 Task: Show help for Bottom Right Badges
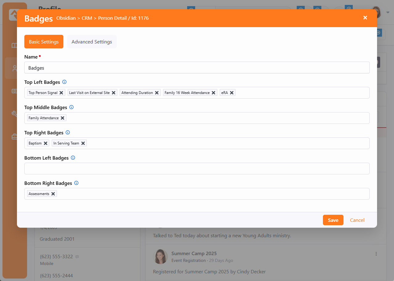76,183
